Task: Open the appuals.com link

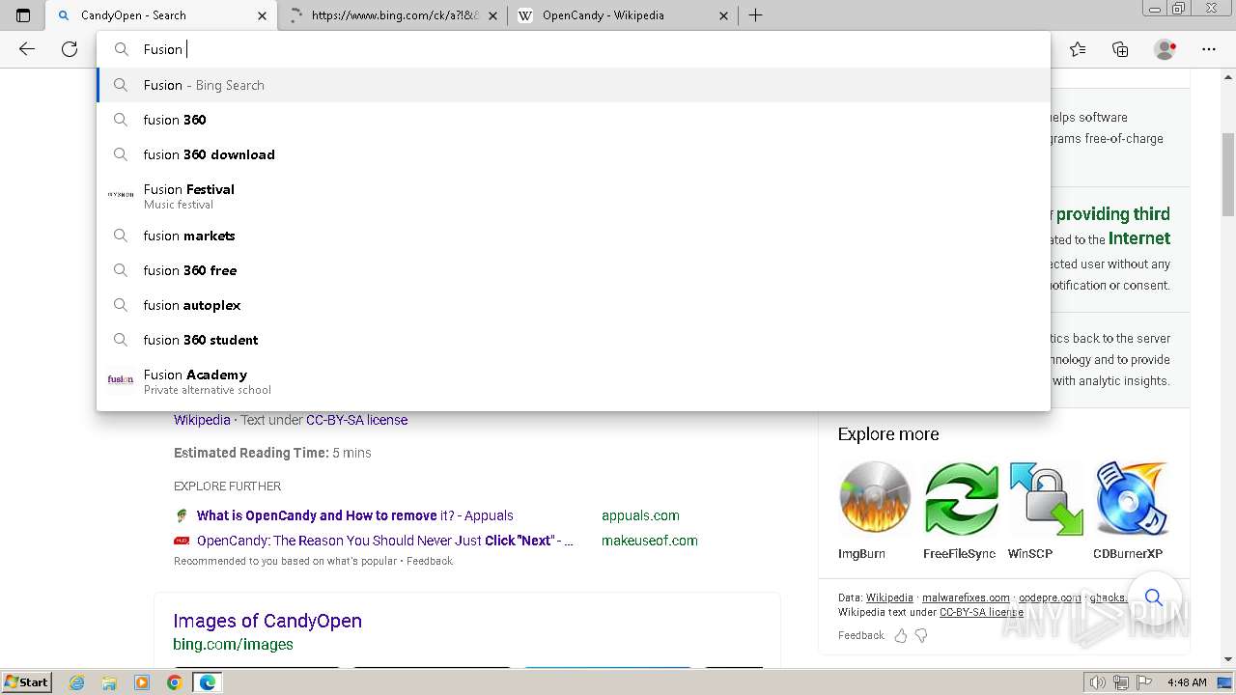Action: (x=640, y=515)
